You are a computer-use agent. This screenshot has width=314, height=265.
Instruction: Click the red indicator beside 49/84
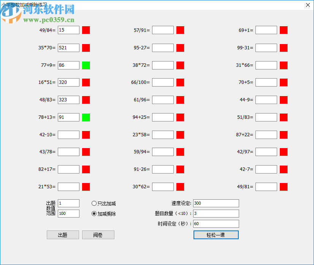coord(86,30)
